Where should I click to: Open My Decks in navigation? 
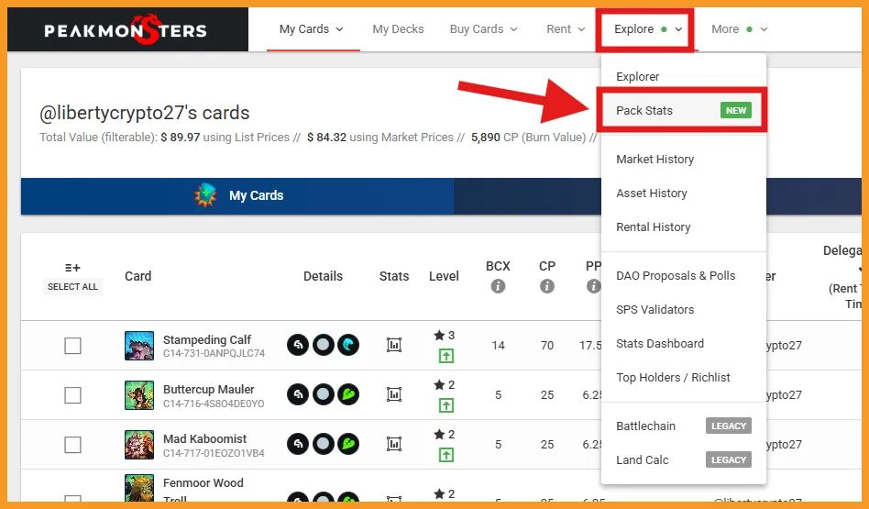click(x=398, y=29)
